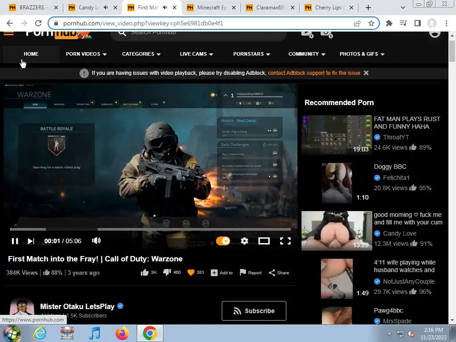Open the Mister Otaku LetsPlay channel

click(77, 306)
